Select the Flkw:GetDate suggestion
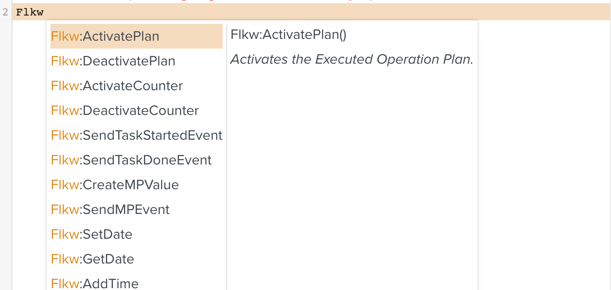The image size is (611, 290). pyautogui.click(x=93, y=259)
